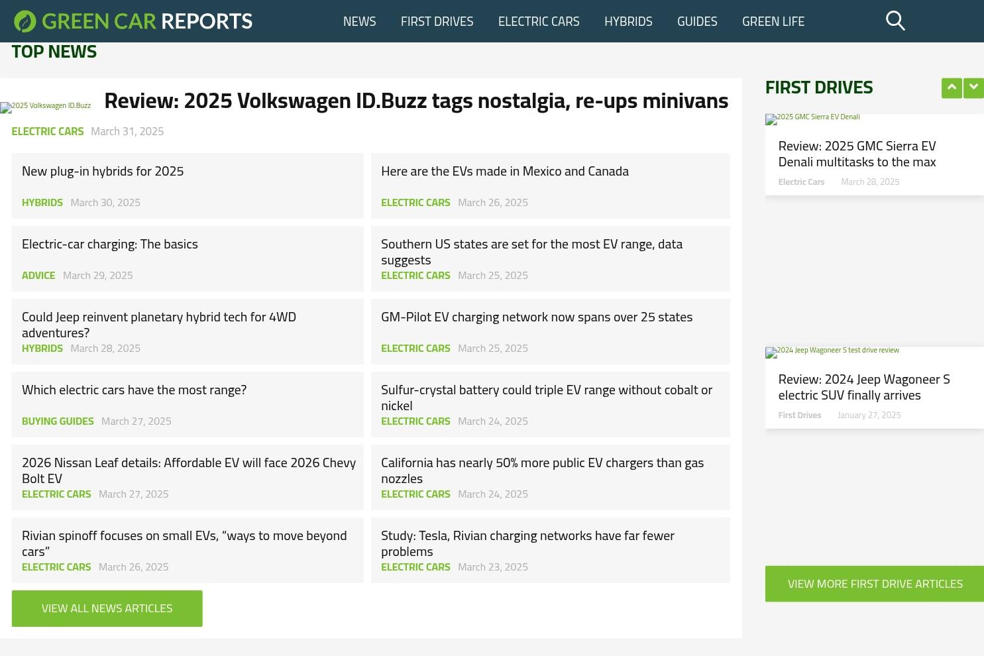Open the News menu
The width and height of the screenshot is (984, 656).
pyautogui.click(x=360, y=21)
